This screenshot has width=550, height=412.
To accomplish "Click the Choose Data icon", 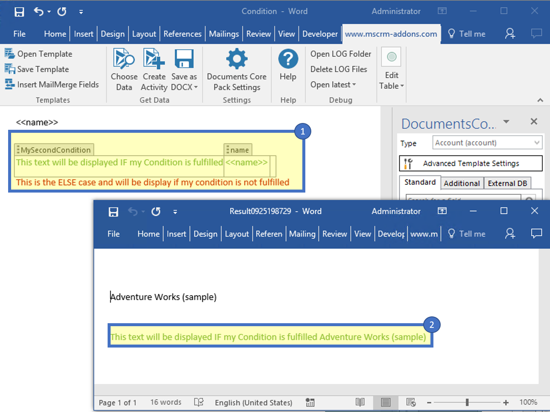I will click(124, 59).
